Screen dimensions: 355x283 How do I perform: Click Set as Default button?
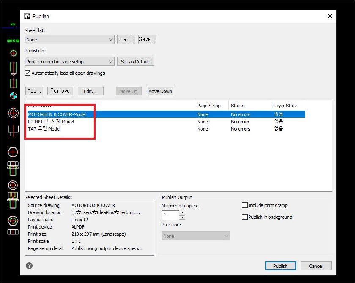[136, 62]
